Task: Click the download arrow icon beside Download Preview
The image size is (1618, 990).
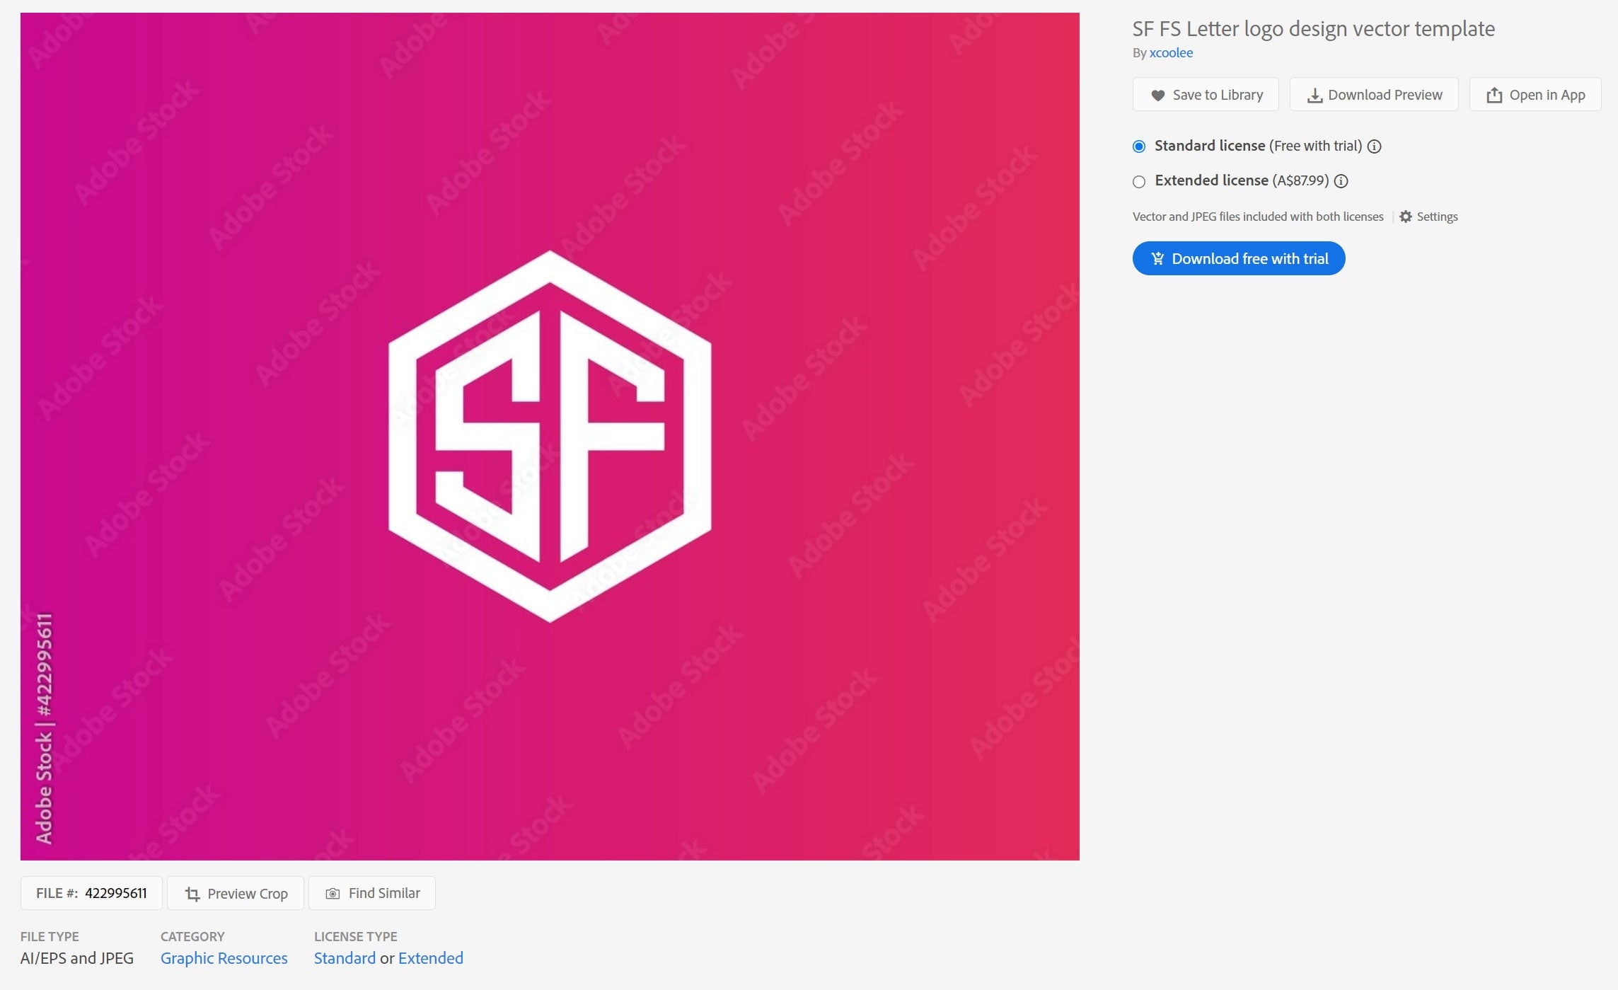Action: click(1314, 95)
